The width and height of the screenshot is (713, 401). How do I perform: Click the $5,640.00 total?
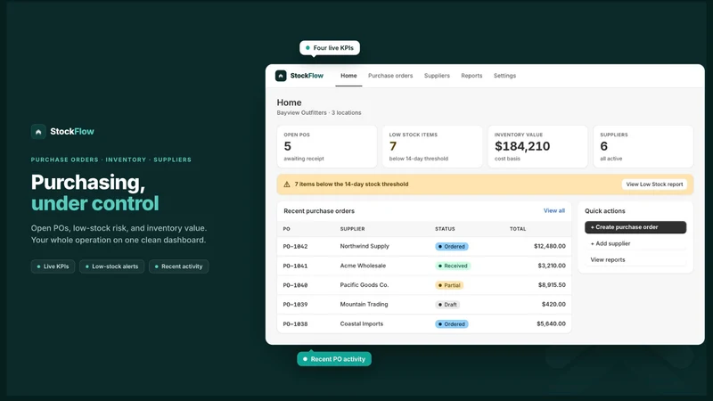coord(551,323)
